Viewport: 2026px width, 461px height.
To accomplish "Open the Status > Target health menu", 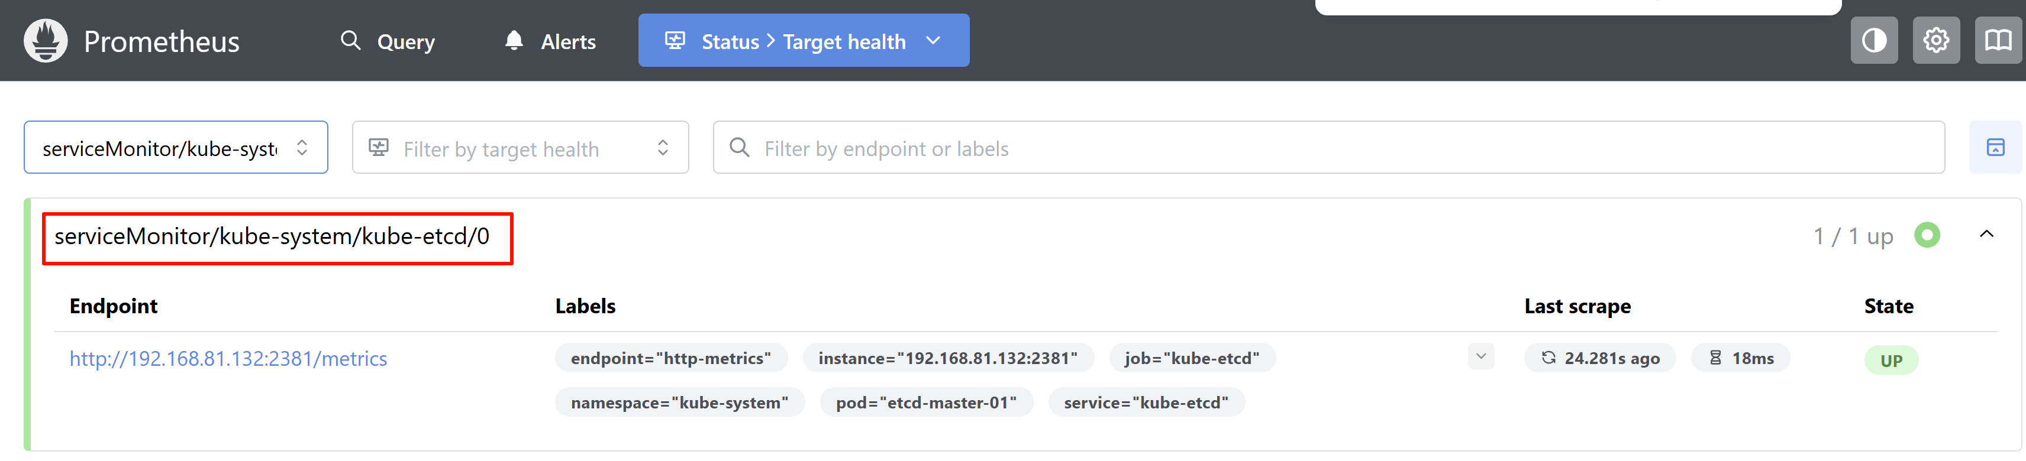I will click(x=803, y=41).
